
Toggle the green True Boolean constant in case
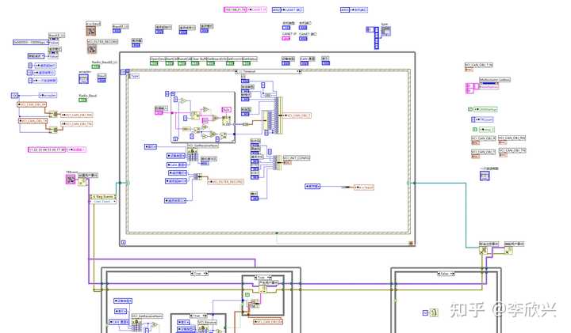(x=247, y=294)
